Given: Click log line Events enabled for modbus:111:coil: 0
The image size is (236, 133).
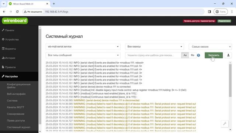Looking at the screenshot, I should pos(94,83).
